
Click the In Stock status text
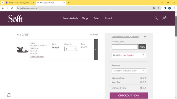[x=34, y=53]
